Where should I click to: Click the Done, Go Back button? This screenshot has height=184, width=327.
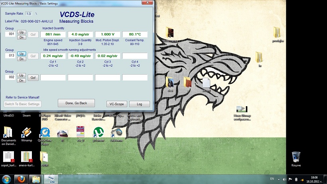(x=76, y=103)
